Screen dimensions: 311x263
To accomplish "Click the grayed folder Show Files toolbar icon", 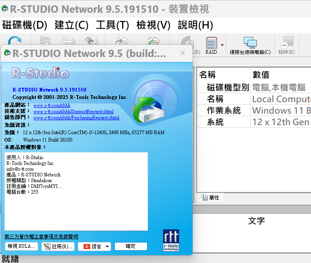I will (x=45, y=40).
